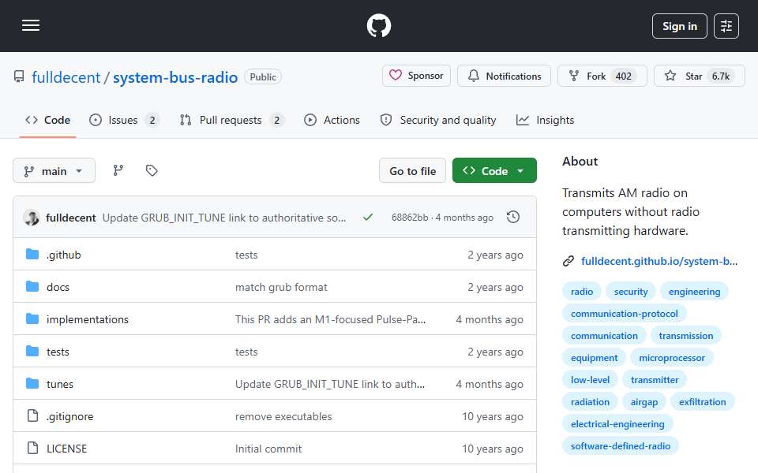Open fulldecent.github.io website link
Viewport: 758px width, 473px height.
point(659,261)
